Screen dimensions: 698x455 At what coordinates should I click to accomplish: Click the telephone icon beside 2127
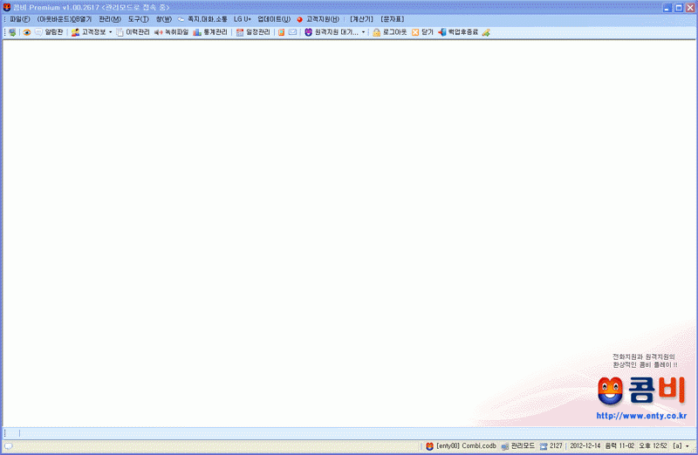544,446
